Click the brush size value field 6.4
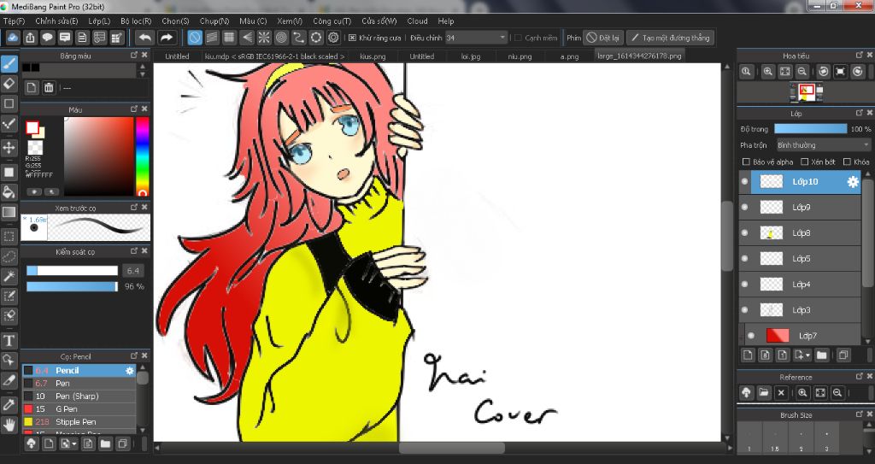 click(x=132, y=271)
